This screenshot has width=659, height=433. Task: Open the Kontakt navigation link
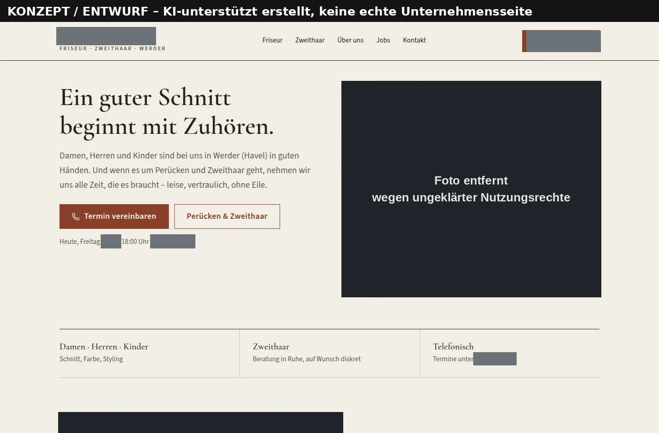coord(414,40)
